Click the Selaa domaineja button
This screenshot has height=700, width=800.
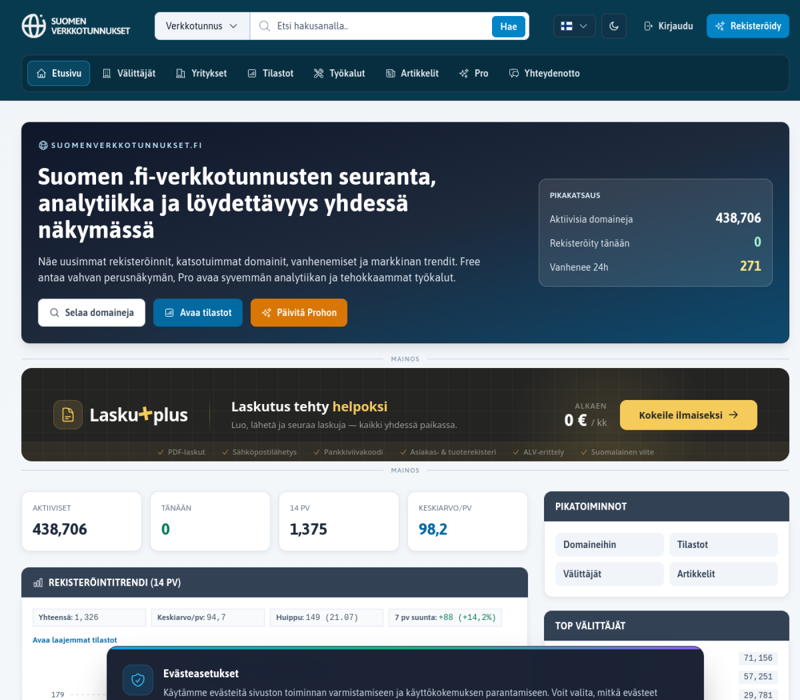[91, 313]
